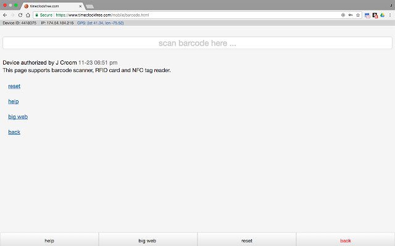Image resolution: width=395 pixels, height=246 pixels.
Task: Click the scan barcode here input field
Action: pyautogui.click(x=197, y=43)
